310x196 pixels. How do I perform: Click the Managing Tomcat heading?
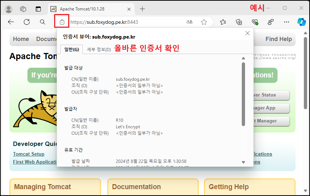[x=43, y=187]
